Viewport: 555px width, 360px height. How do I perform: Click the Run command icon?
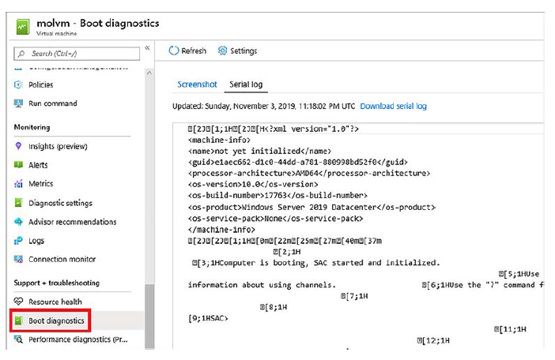tap(20, 103)
